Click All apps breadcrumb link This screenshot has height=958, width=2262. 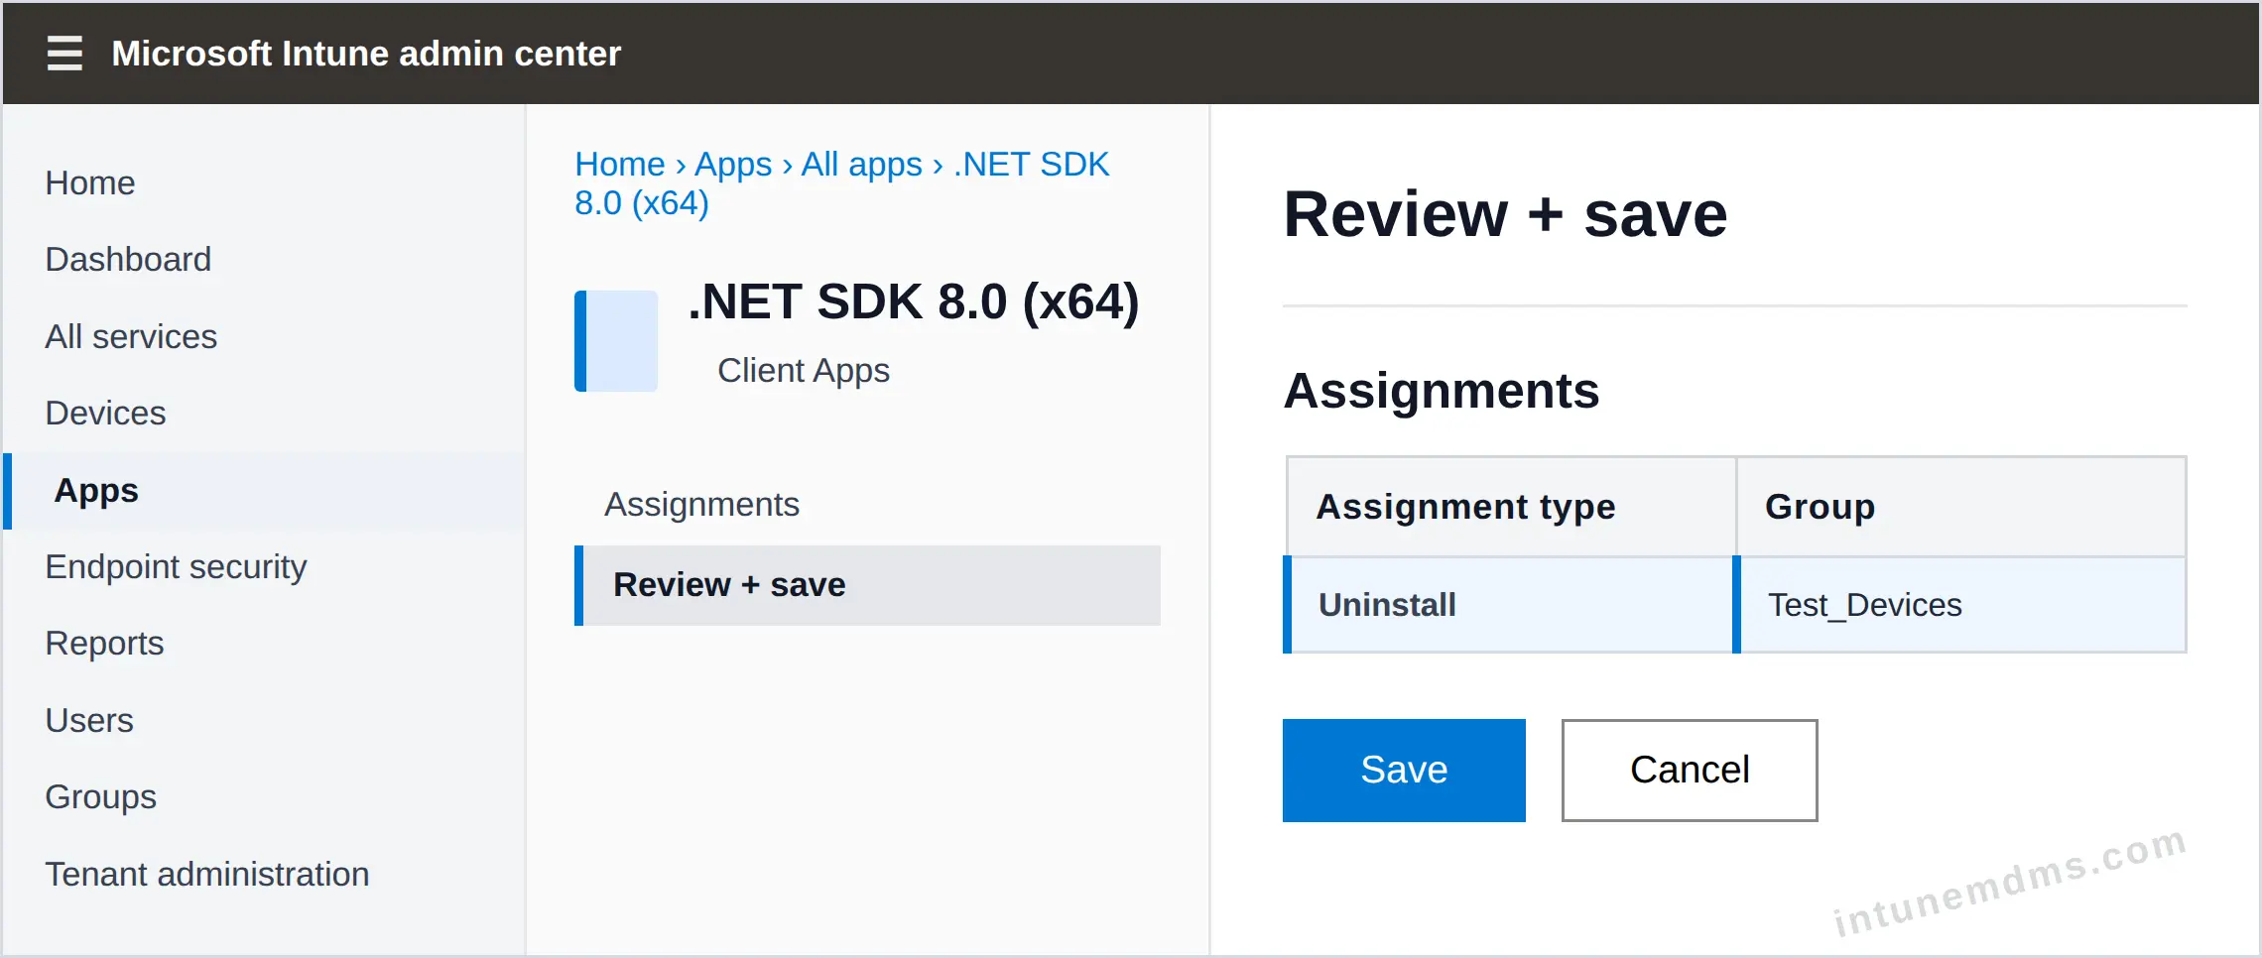click(x=861, y=164)
